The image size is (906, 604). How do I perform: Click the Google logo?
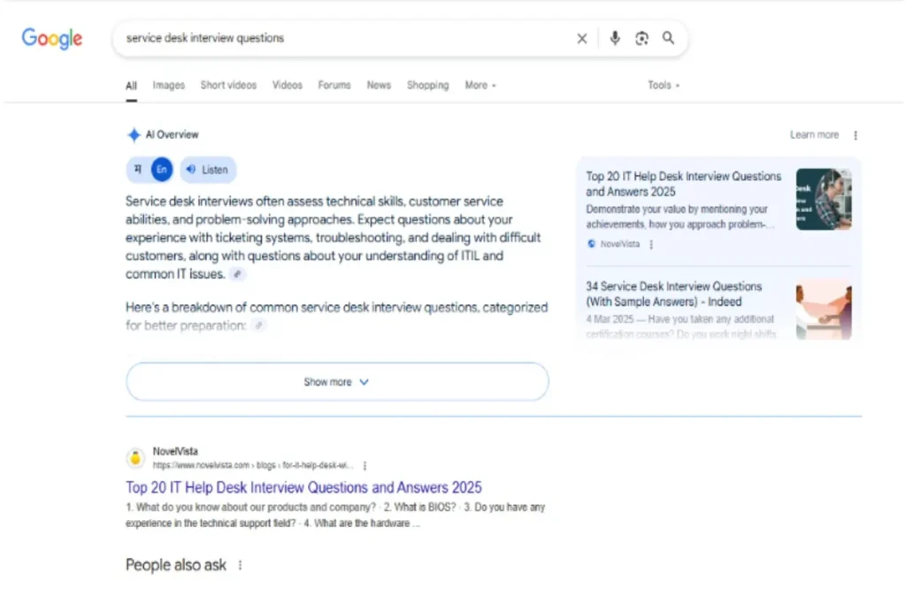click(51, 39)
